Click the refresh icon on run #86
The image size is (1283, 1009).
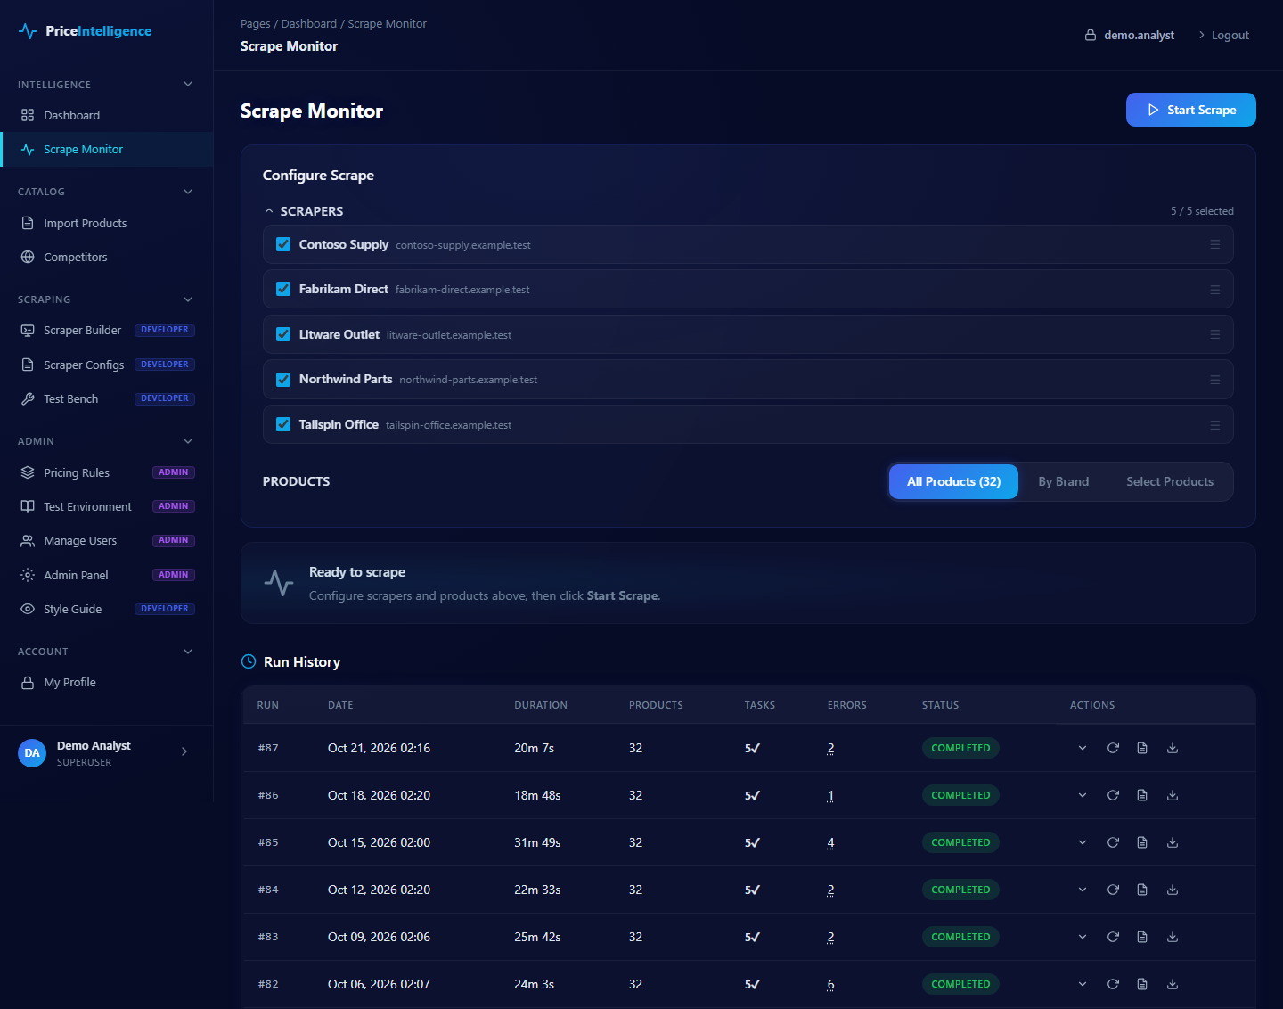[x=1113, y=795]
